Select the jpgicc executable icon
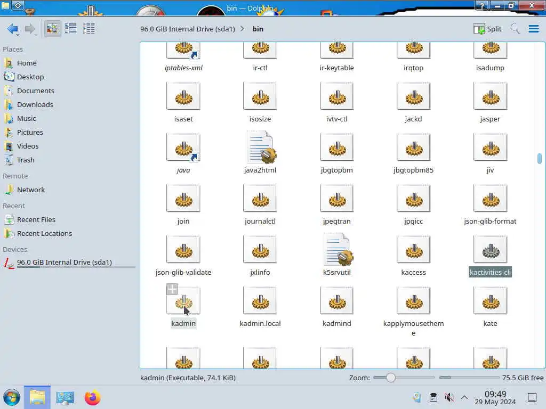546x409 pixels. (x=413, y=199)
